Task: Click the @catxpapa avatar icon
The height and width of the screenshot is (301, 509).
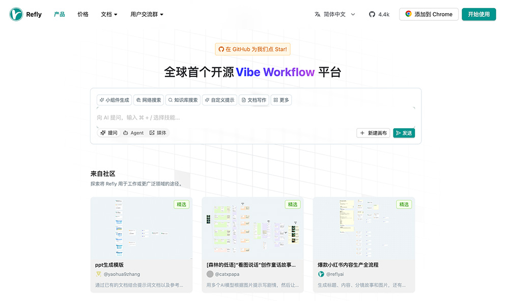Action: (x=210, y=274)
